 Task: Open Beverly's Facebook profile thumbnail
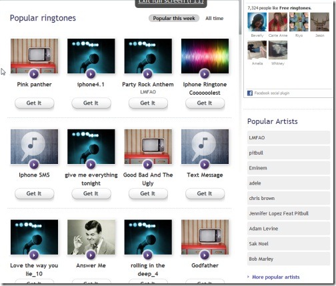pyautogui.click(x=257, y=22)
